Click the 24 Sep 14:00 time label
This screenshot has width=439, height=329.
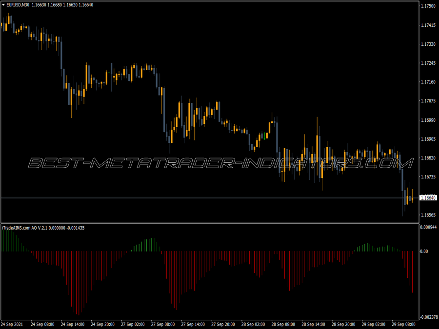click(x=73, y=324)
